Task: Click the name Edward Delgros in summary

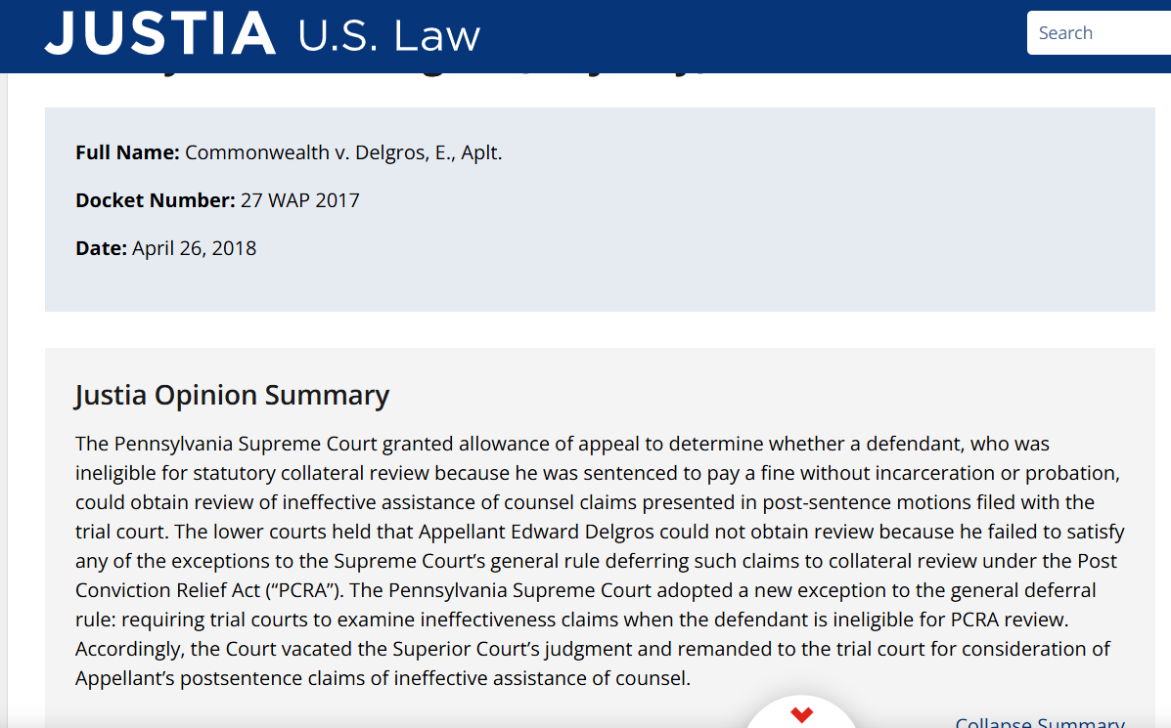Action: (582, 532)
